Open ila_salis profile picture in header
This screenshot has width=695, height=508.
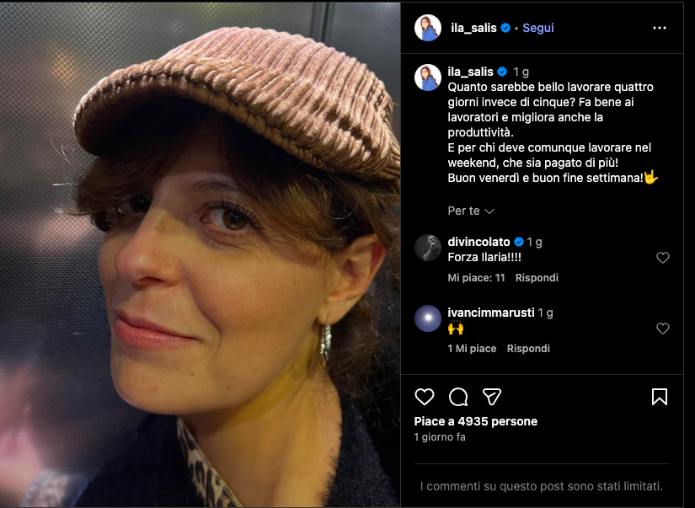pyautogui.click(x=428, y=28)
